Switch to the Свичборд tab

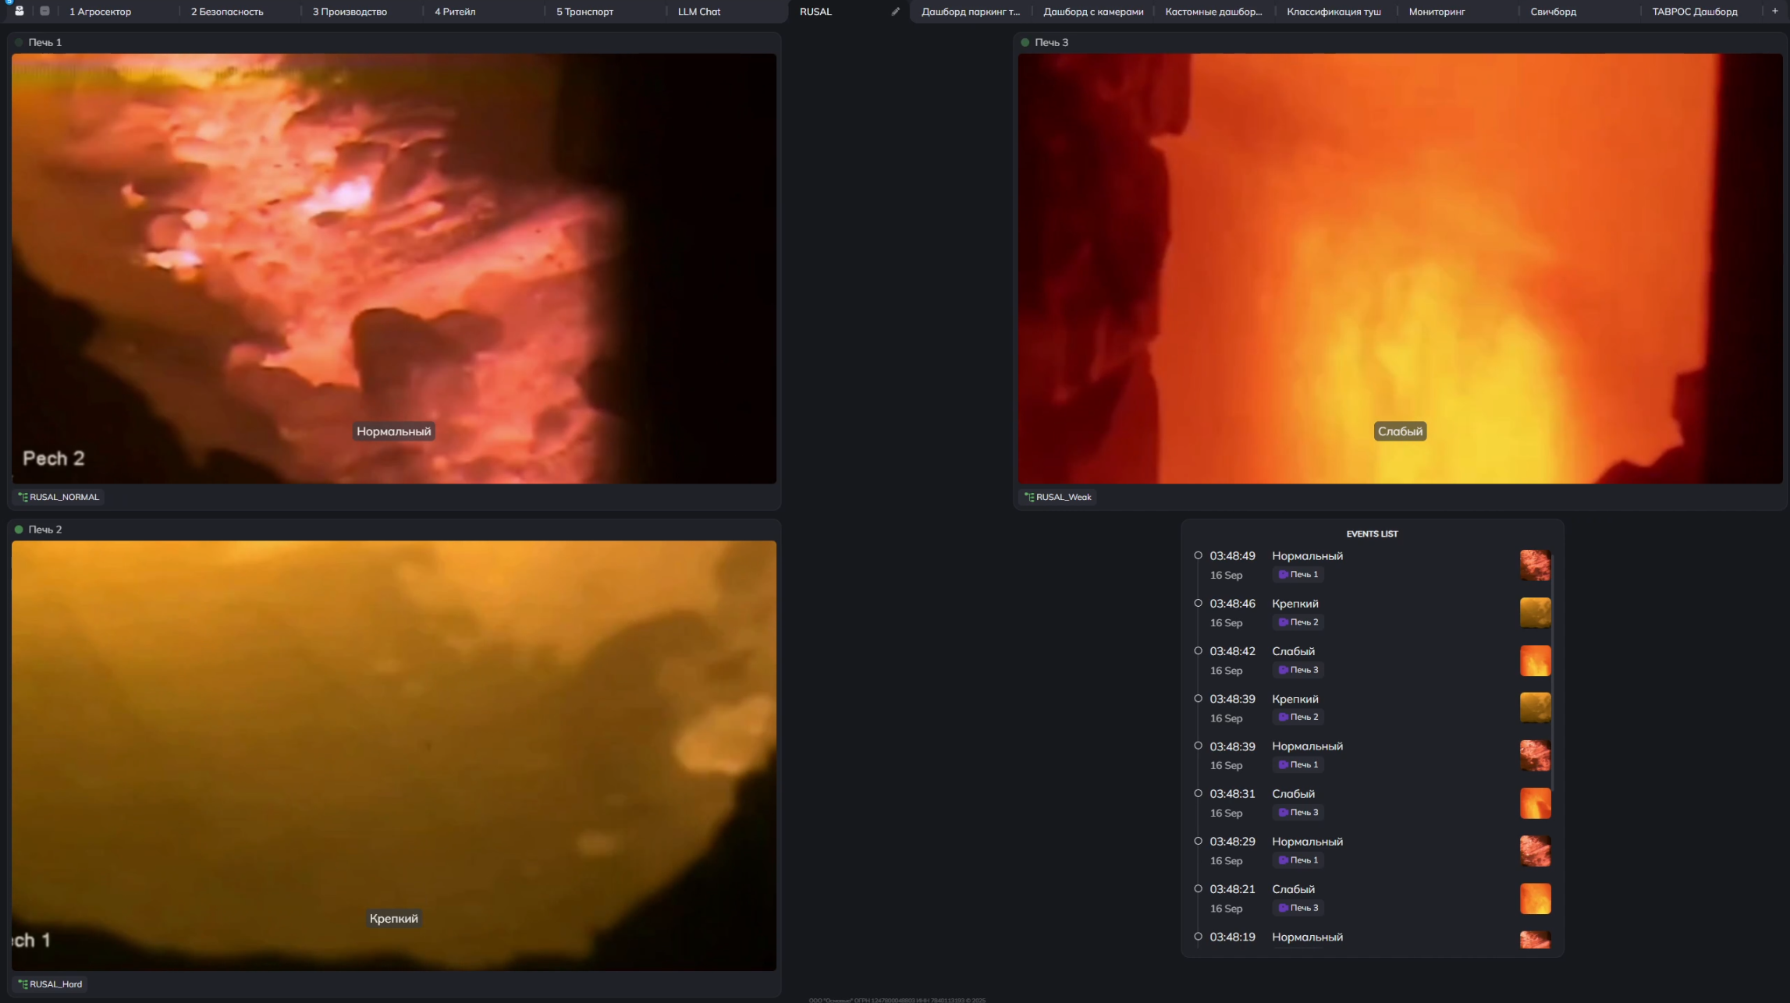coord(1553,12)
